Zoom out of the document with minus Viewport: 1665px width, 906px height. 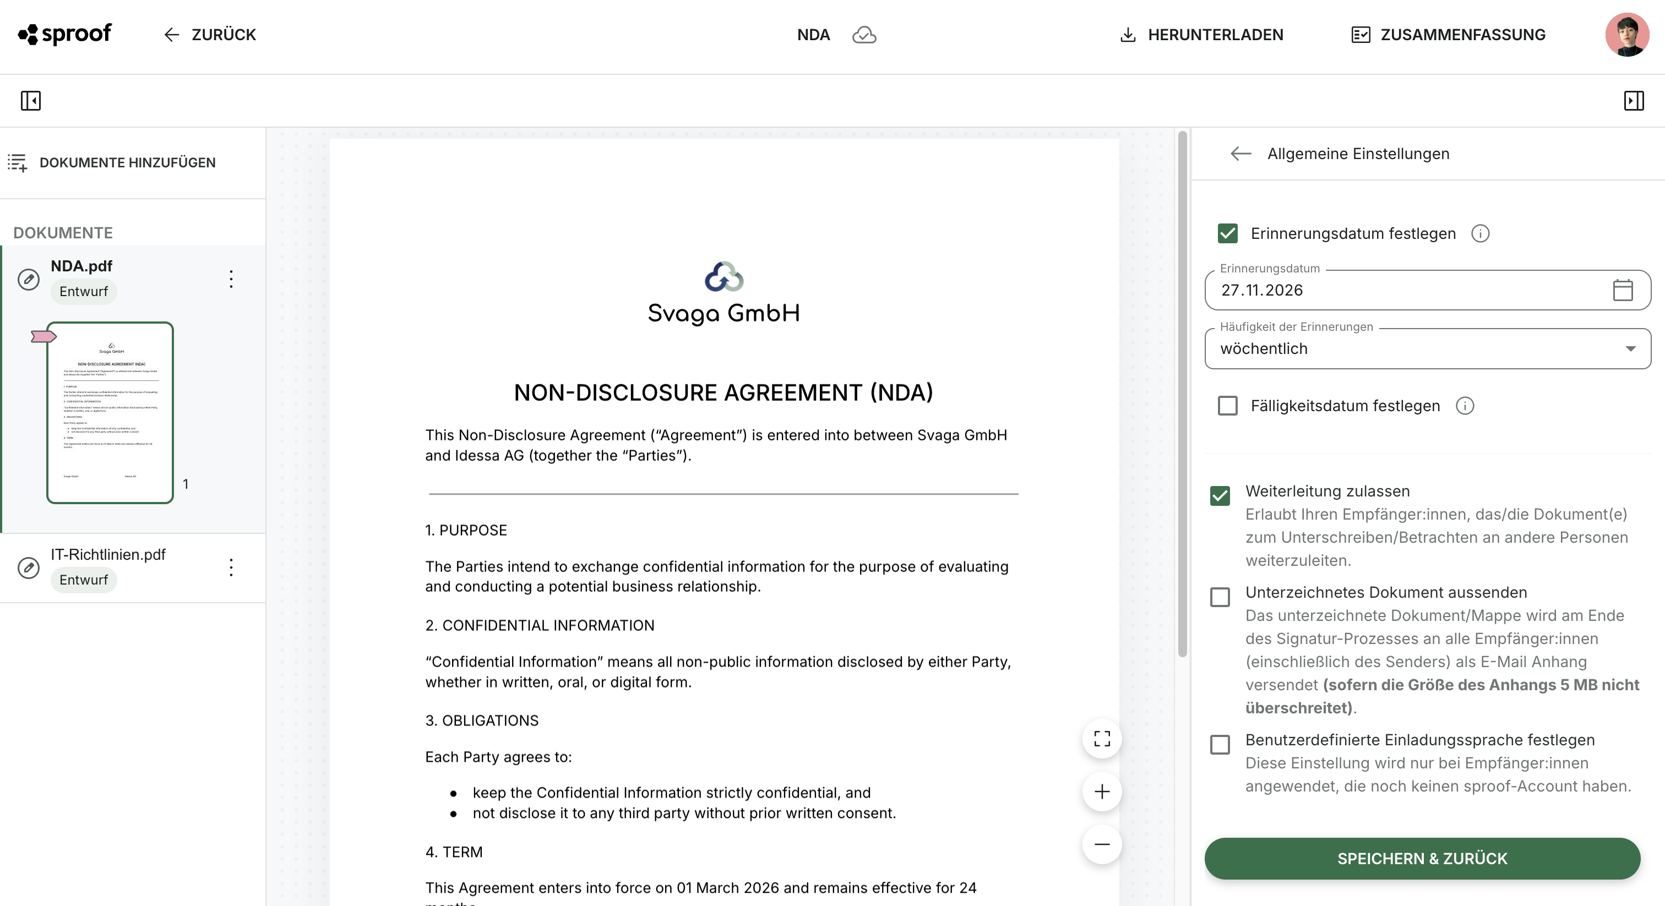point(1102,844)
